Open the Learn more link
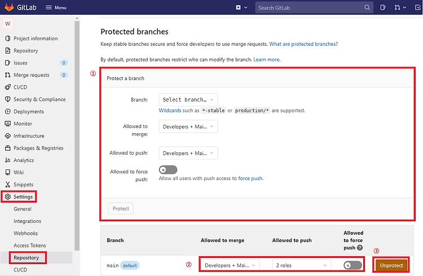The height and width of the screenshot is (276, 423). (x=267, y=59)
